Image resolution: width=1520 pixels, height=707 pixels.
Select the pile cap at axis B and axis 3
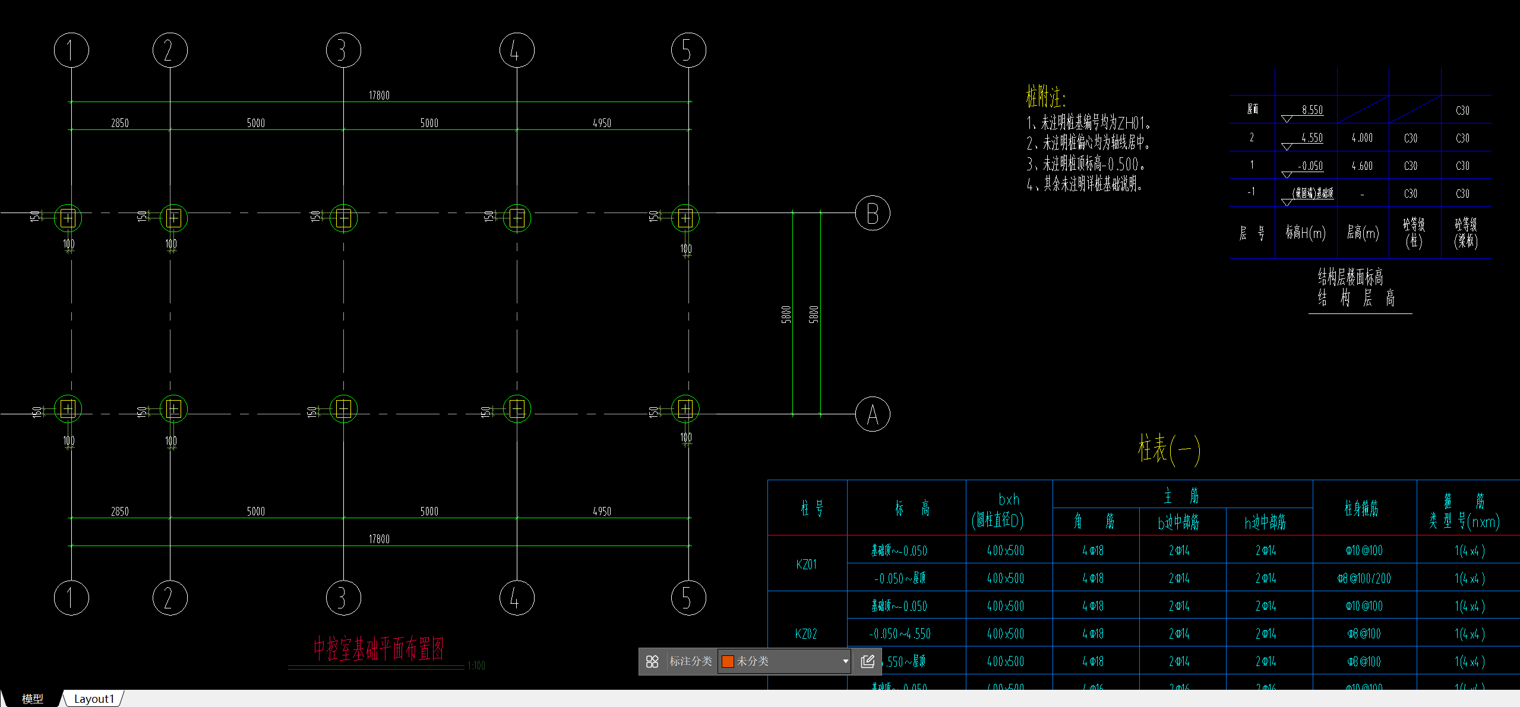(x=343, y=218)
